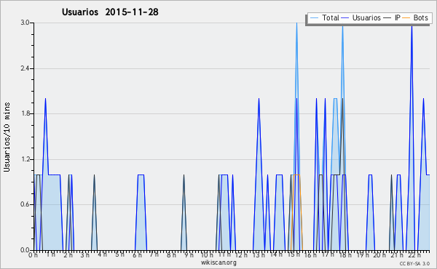Click the '17 h' x-axis label

328,254
